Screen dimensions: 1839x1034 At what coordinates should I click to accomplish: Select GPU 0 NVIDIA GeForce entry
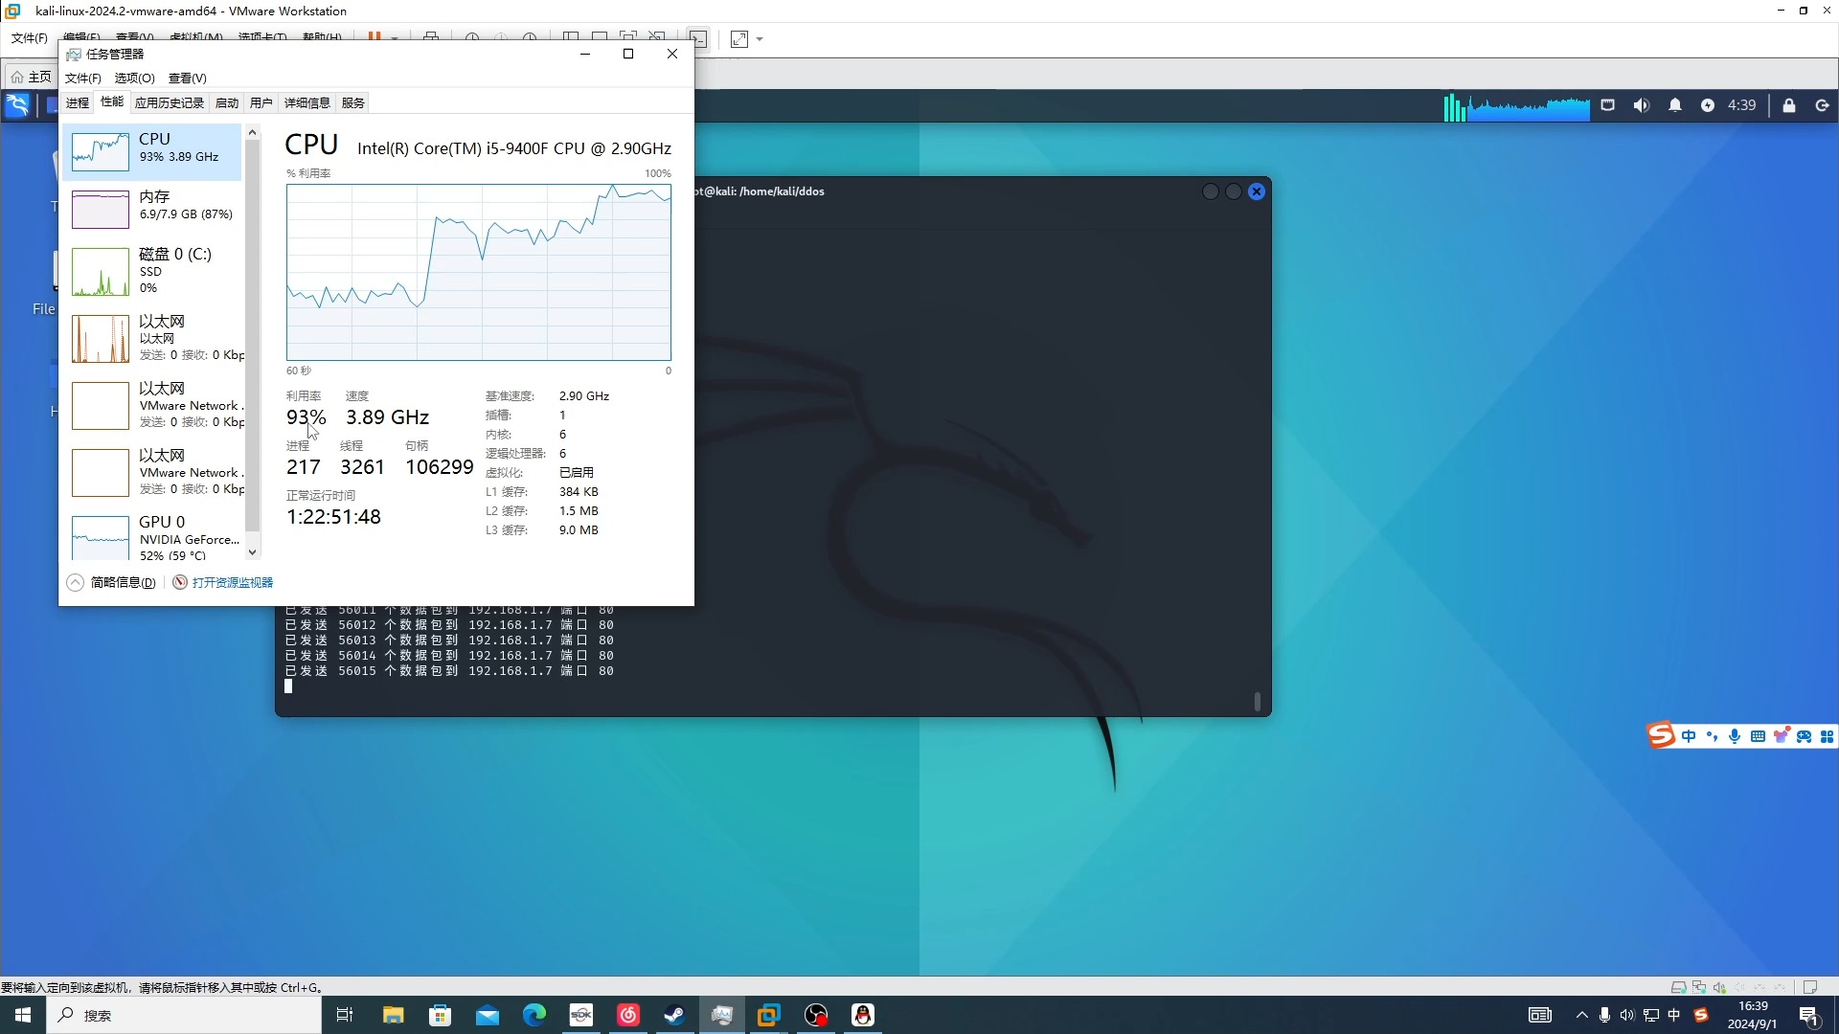click(x=153, y=538)
